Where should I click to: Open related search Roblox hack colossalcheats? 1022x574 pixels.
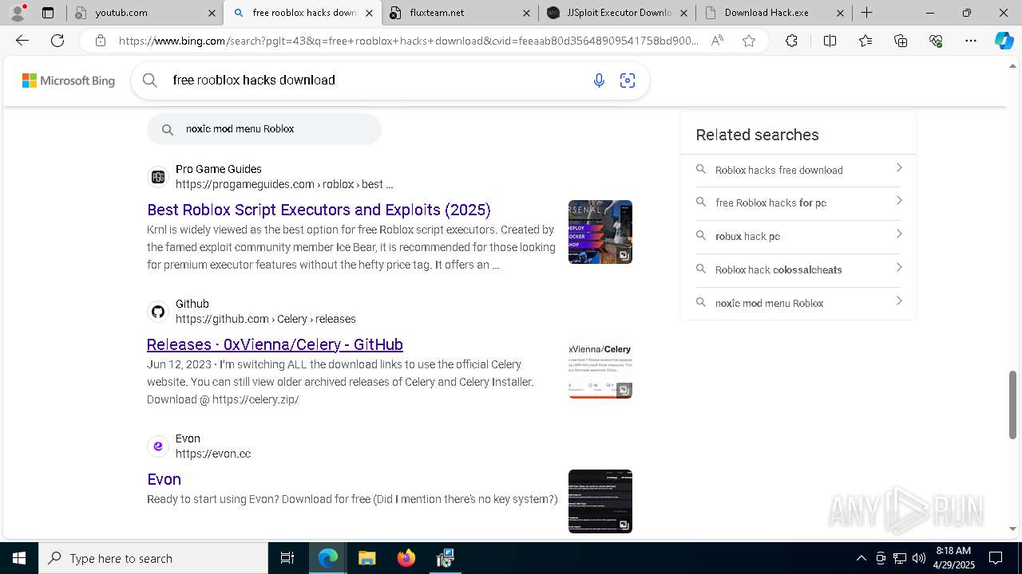point(798,270)
